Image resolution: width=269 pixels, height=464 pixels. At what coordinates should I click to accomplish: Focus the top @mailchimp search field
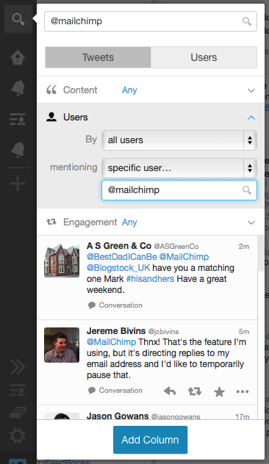pyautogui.click(x=151, y=21)
